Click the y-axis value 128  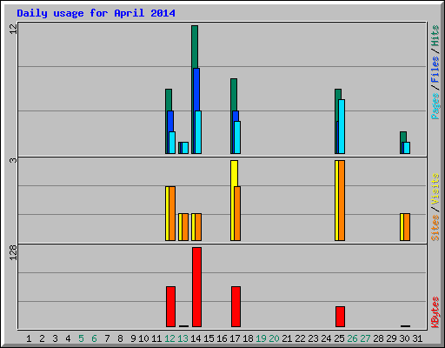pyautogui.click(x=13, y=252)
